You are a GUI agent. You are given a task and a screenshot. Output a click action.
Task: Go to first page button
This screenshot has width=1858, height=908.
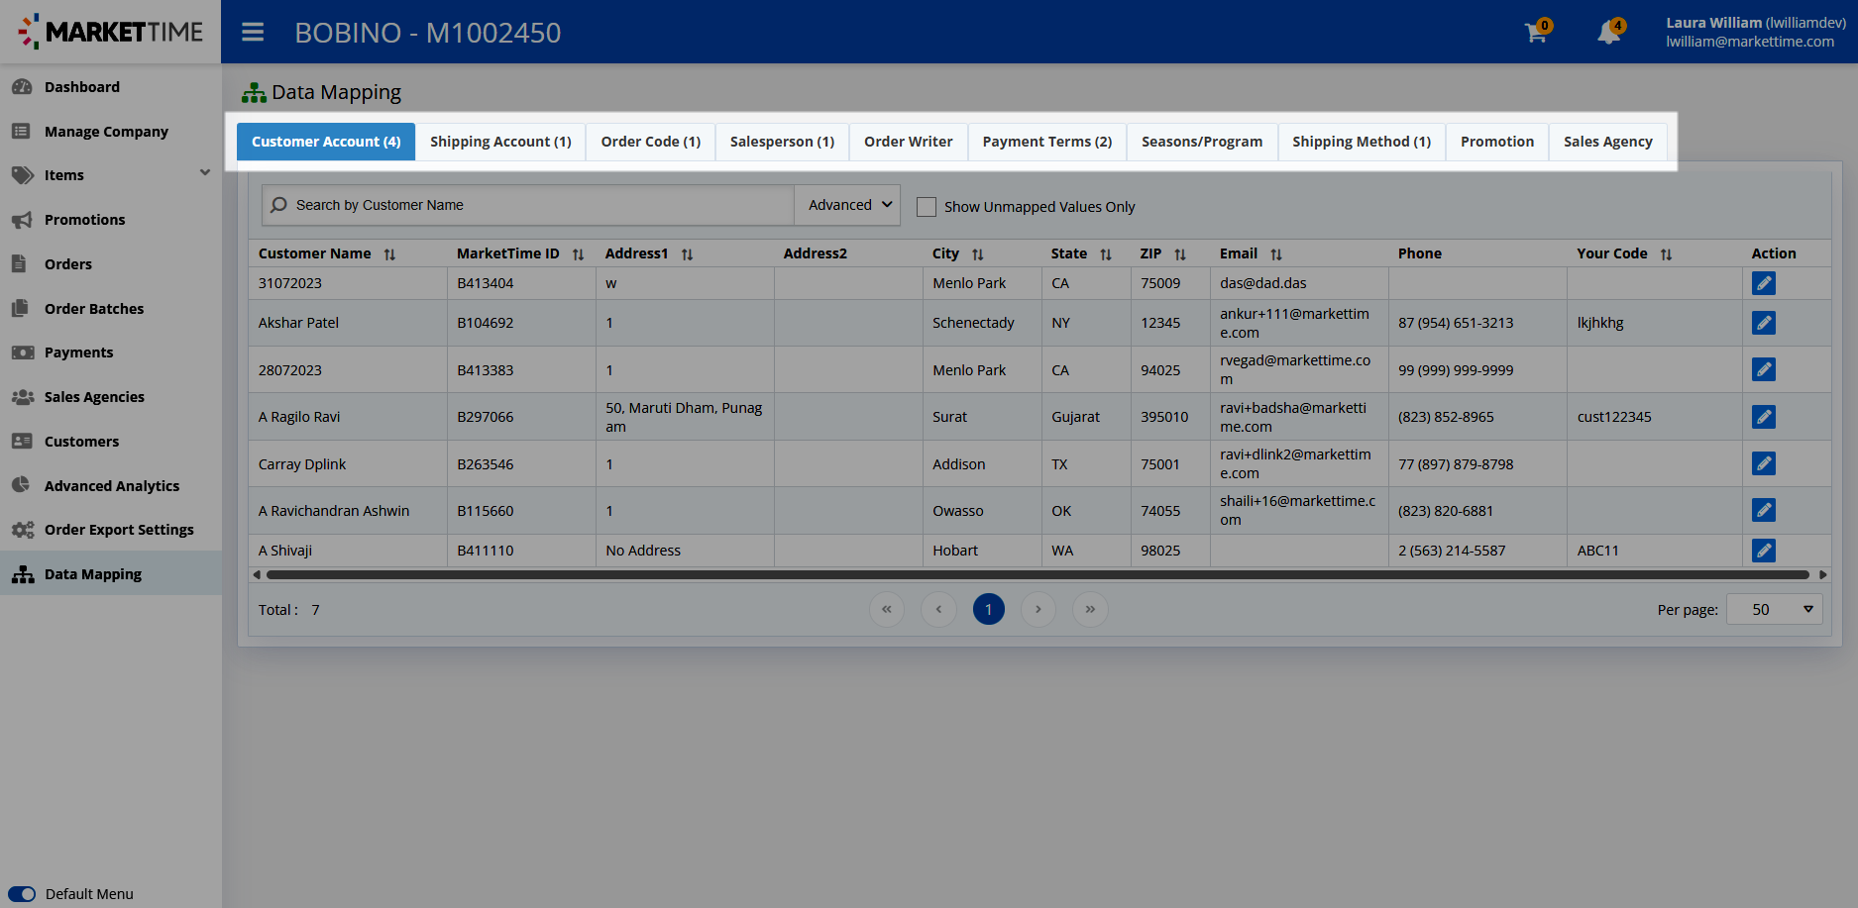coord(887,609)
